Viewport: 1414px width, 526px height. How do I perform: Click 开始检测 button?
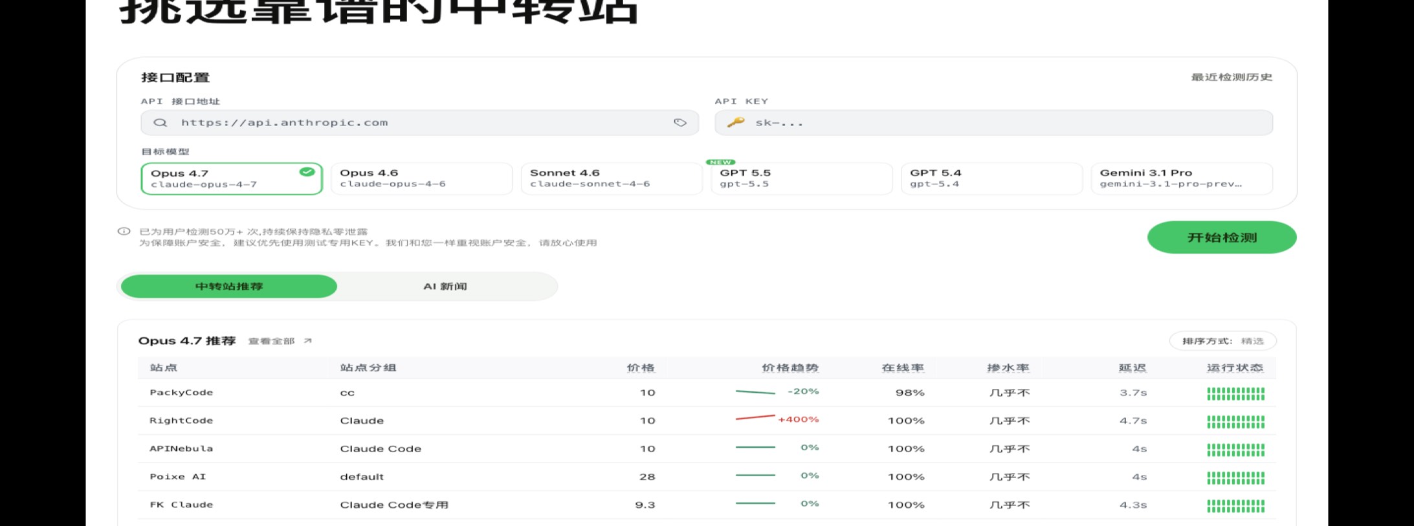coord(1222,237)
